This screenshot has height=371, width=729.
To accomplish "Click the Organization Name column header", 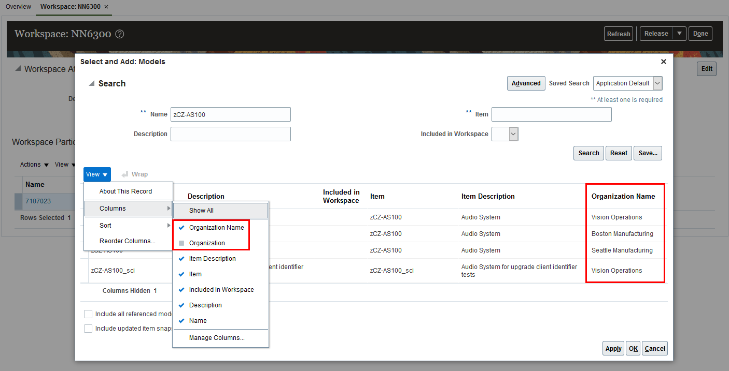I will click(x=623, y=197).
